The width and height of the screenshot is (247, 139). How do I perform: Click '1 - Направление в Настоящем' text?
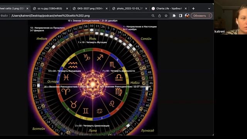[140, 27]
